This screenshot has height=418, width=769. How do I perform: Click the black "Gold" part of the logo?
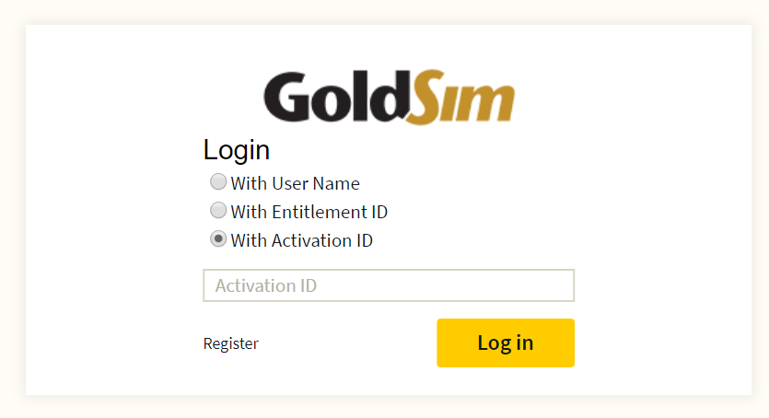click(336, 97)
